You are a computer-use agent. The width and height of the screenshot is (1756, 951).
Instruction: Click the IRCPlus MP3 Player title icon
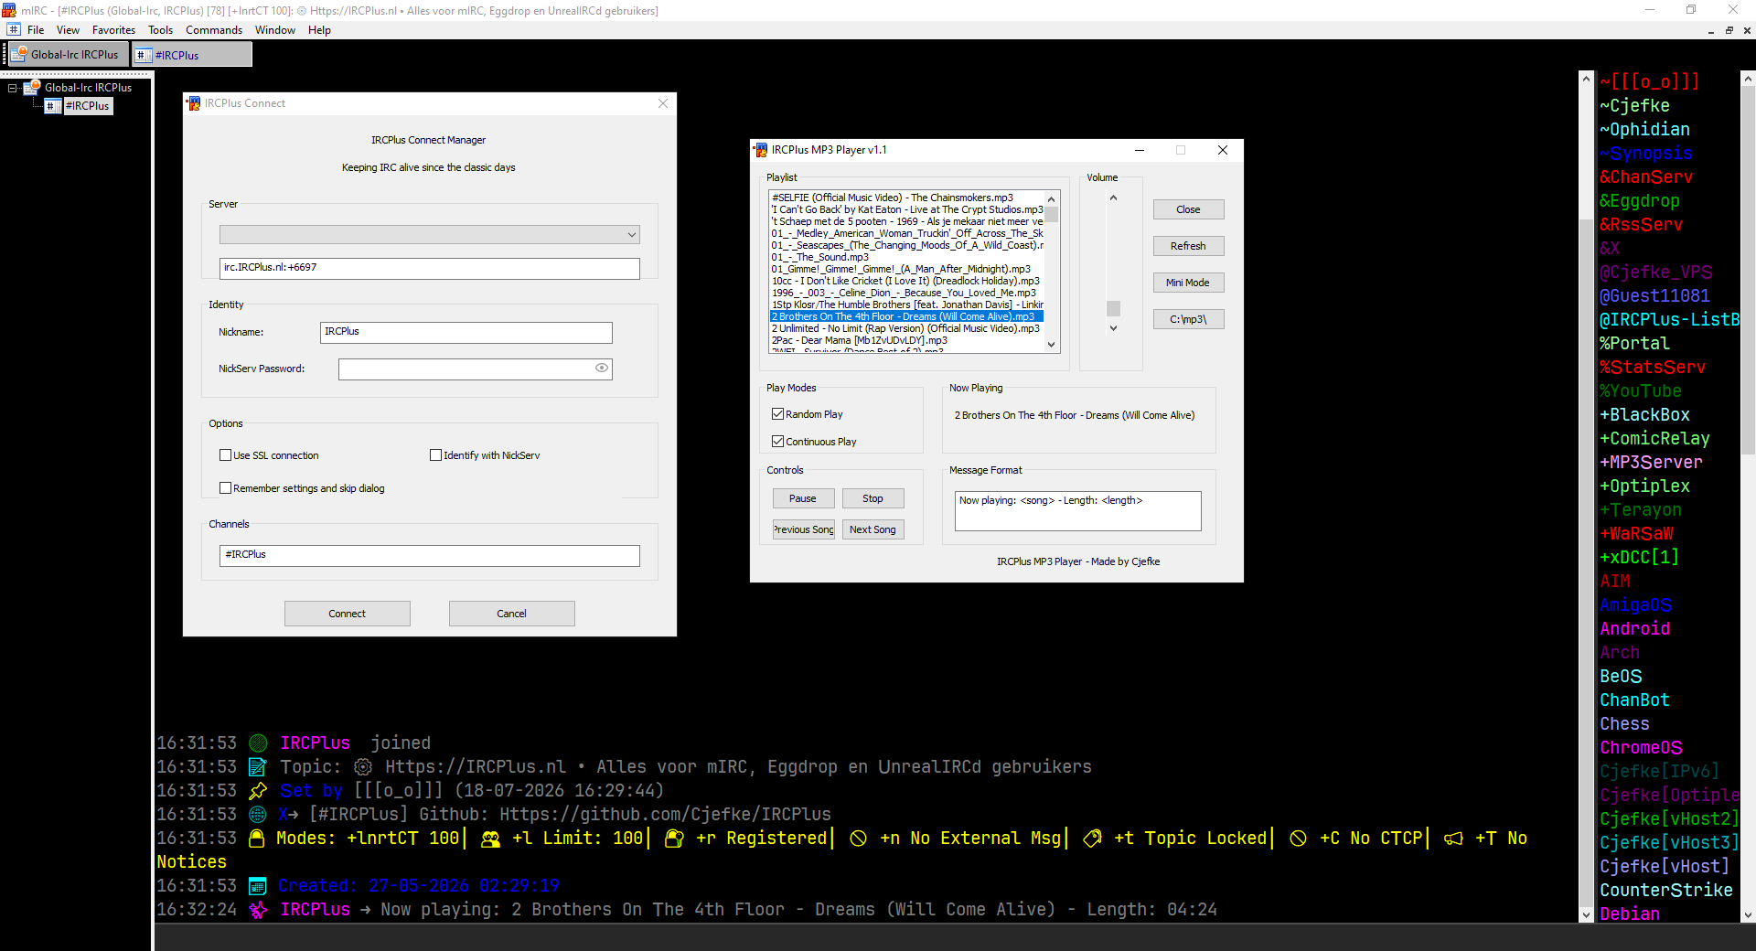click(761, 150)
